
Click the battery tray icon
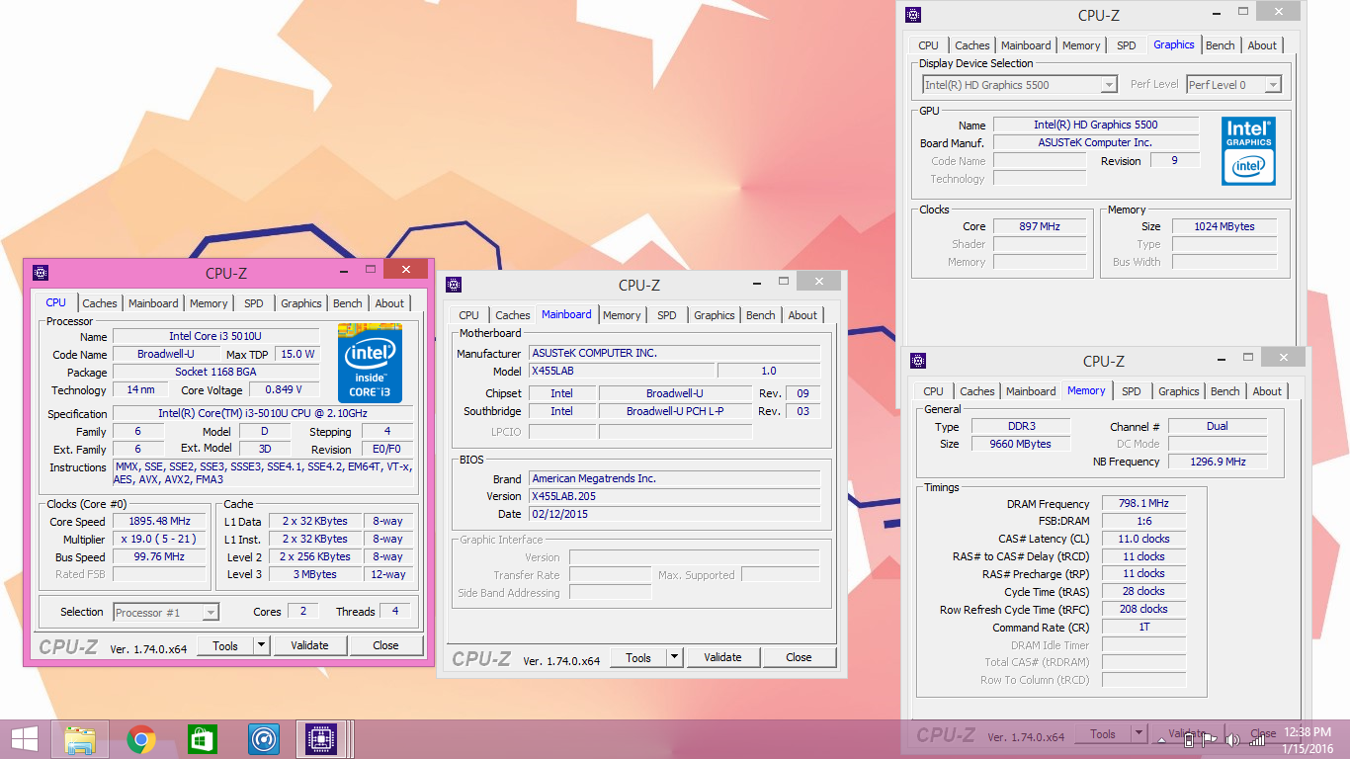(x=1189, y=739)
